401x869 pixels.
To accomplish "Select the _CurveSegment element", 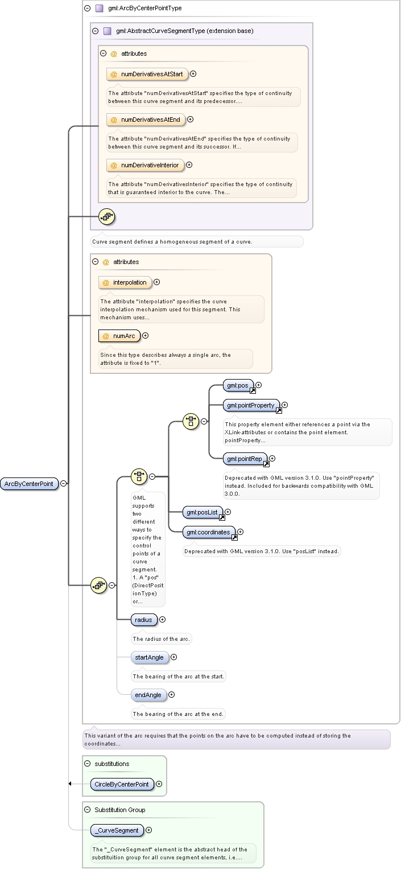I will 117,830.
